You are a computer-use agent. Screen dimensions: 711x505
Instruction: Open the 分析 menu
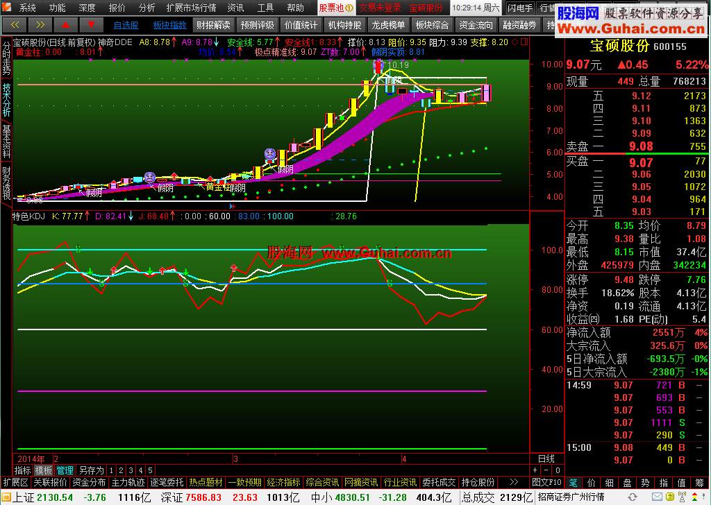click(x=147, y=8)
